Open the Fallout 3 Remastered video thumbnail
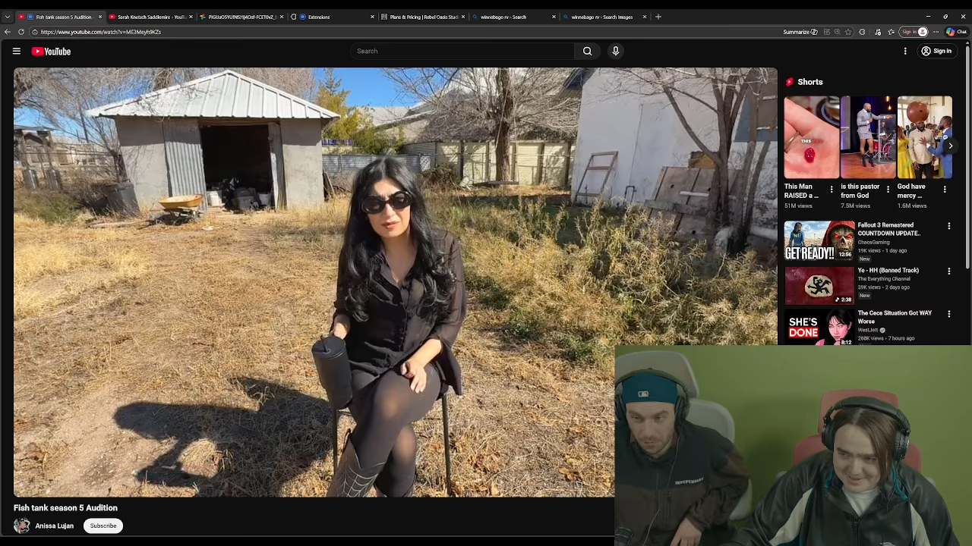This screenshot has width=972, height=546. (819, 240)
